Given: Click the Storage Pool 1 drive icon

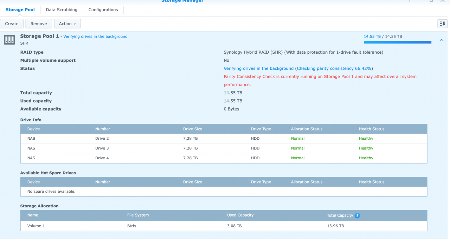Looking at the screenshot, I should [x=9, y=40].
